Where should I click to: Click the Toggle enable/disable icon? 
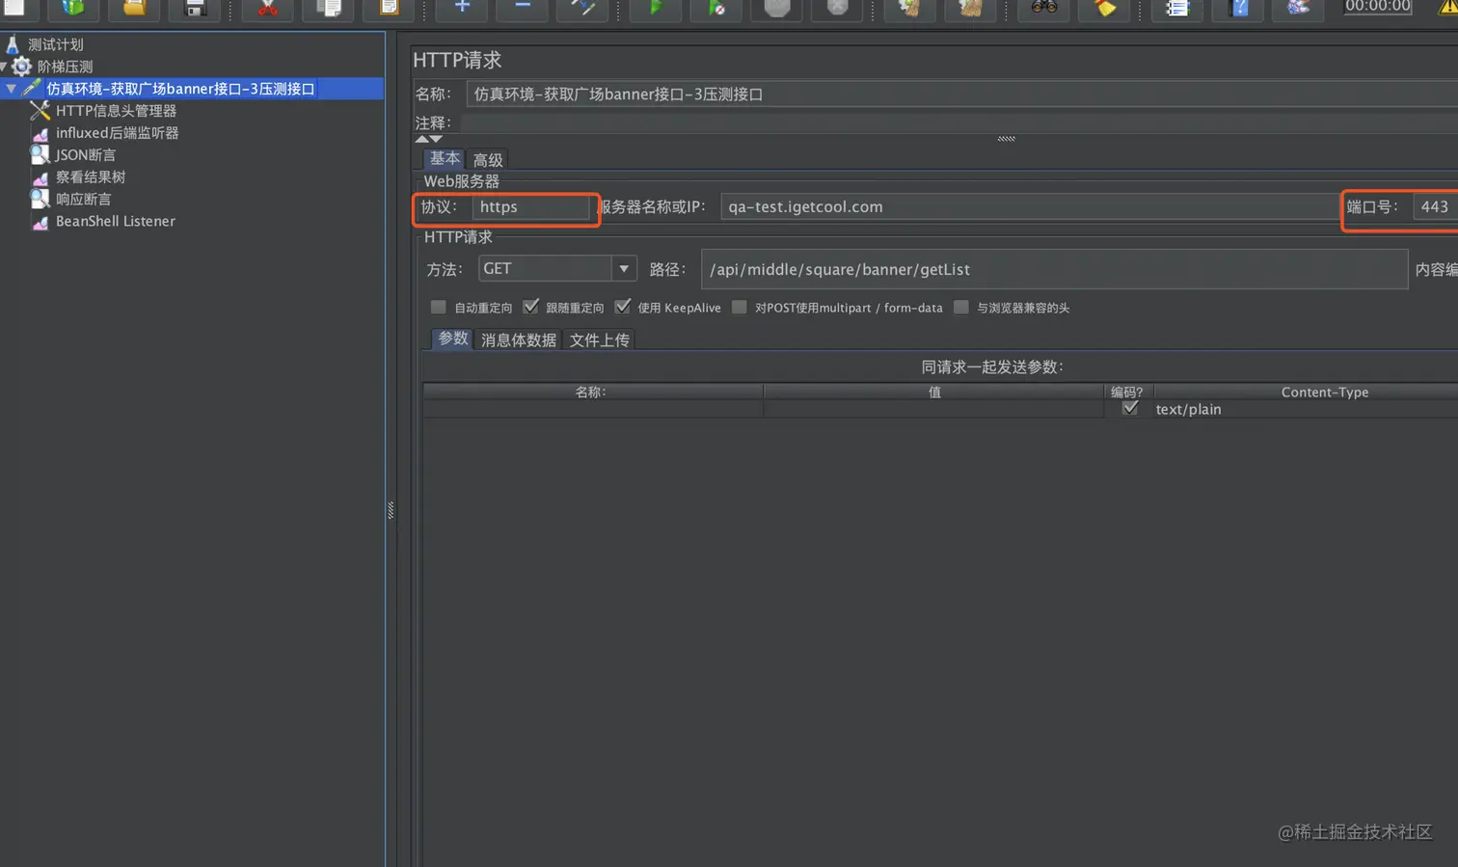pos(582,8)
